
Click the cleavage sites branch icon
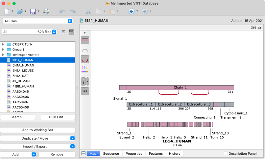click(x=85, y=50)
